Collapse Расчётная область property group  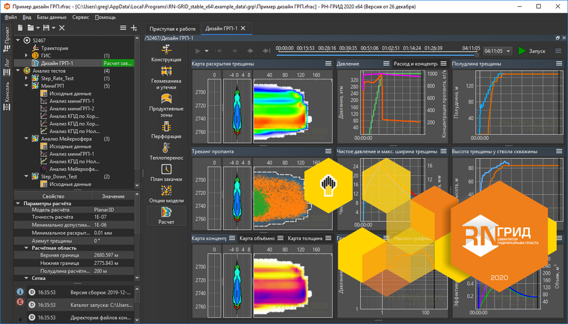click(26, 248)
